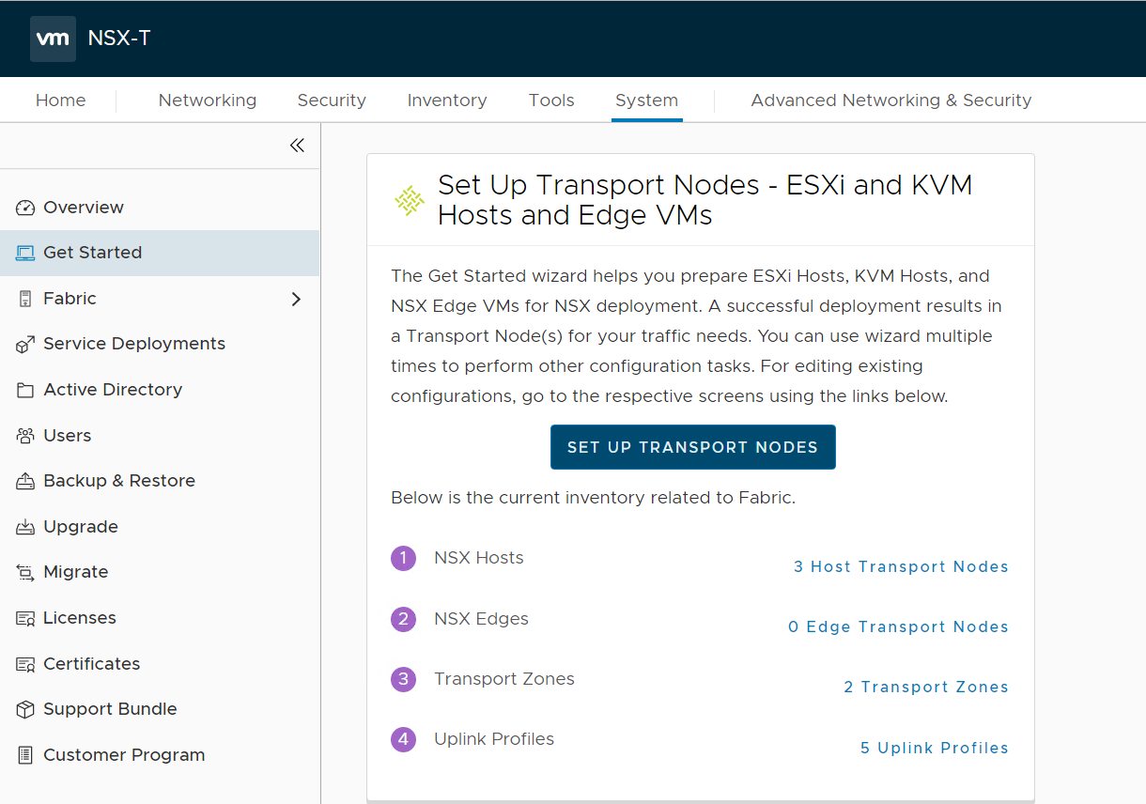Click the Overview gauge icon
1146x804 pixels.
[x=25, y=208]
